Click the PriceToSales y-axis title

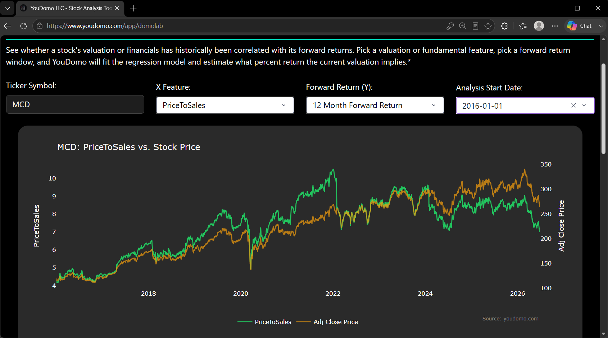(x=36, y=226)
